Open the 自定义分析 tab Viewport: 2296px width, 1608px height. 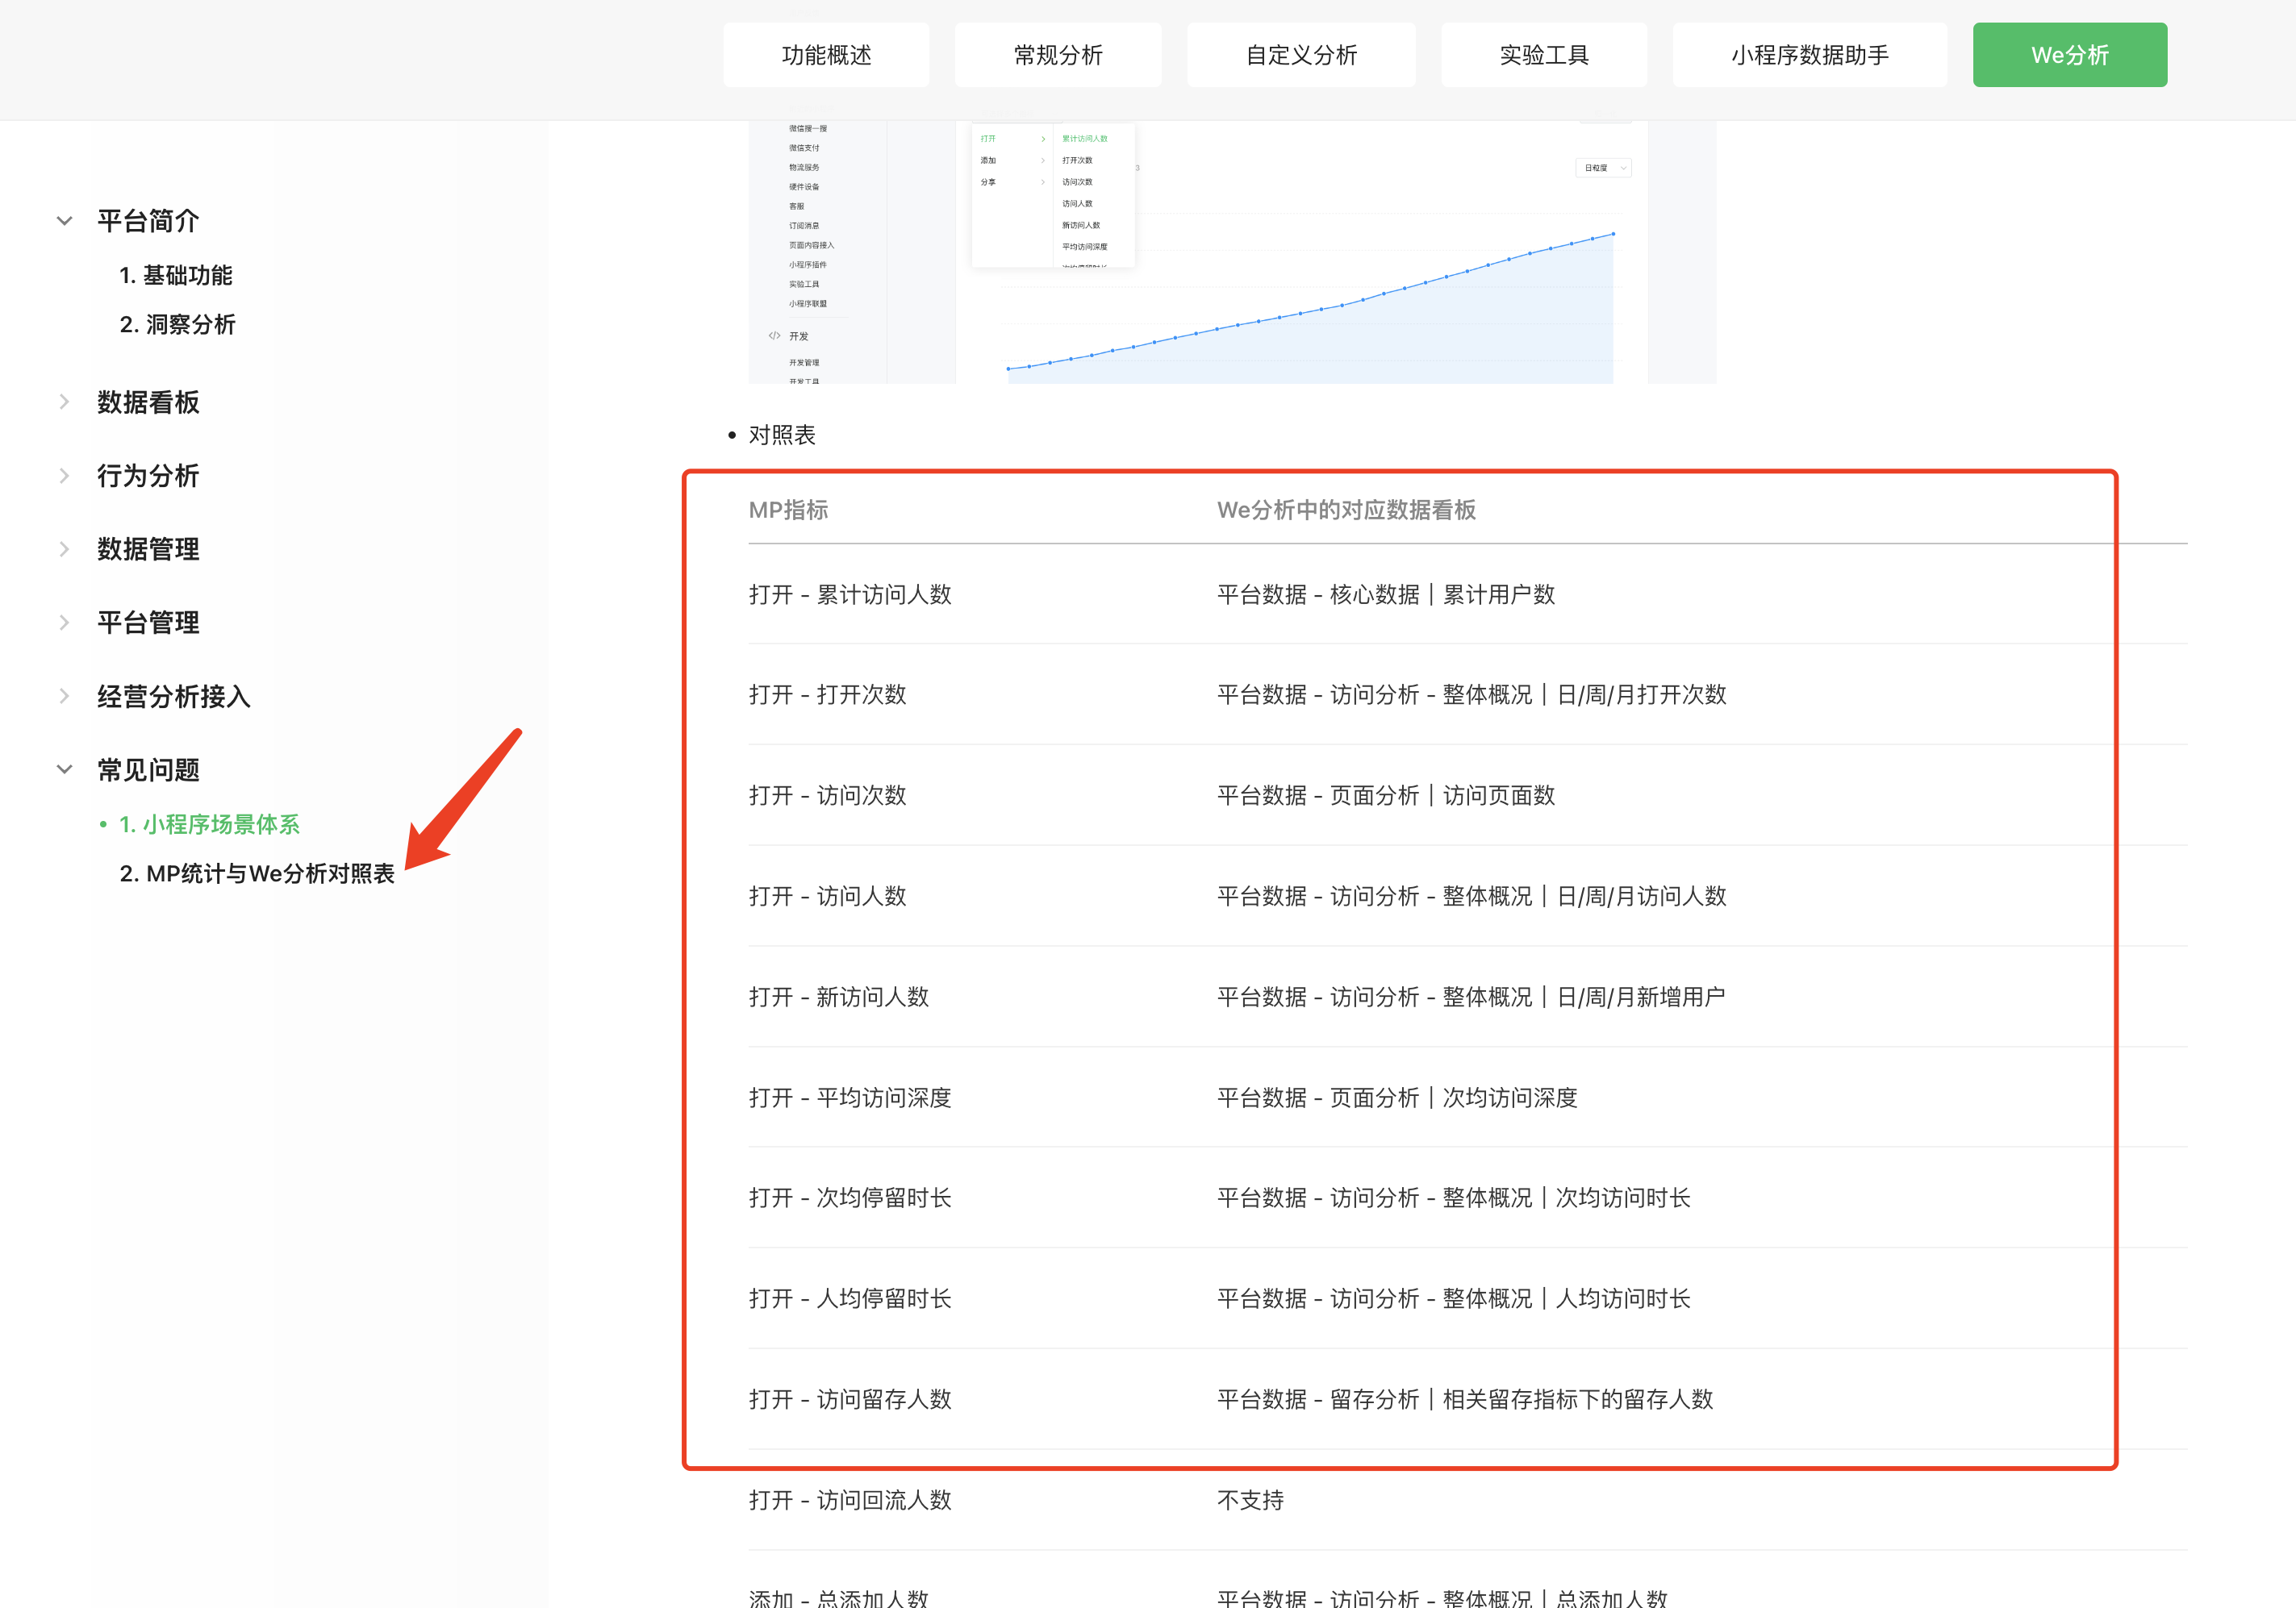tap(1300, 55)
